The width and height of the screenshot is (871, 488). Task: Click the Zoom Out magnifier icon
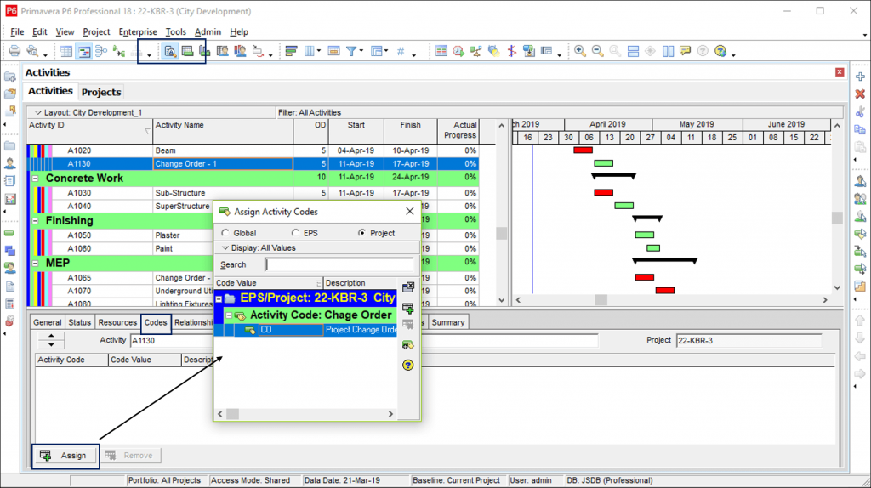[598, 51]
